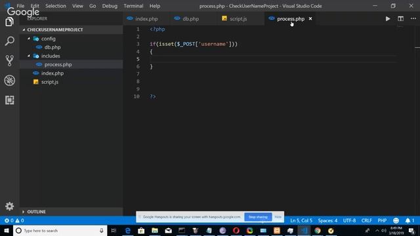
Task: Click Hide on the Hangouts sharing bar
Action: tap(278, 217)
